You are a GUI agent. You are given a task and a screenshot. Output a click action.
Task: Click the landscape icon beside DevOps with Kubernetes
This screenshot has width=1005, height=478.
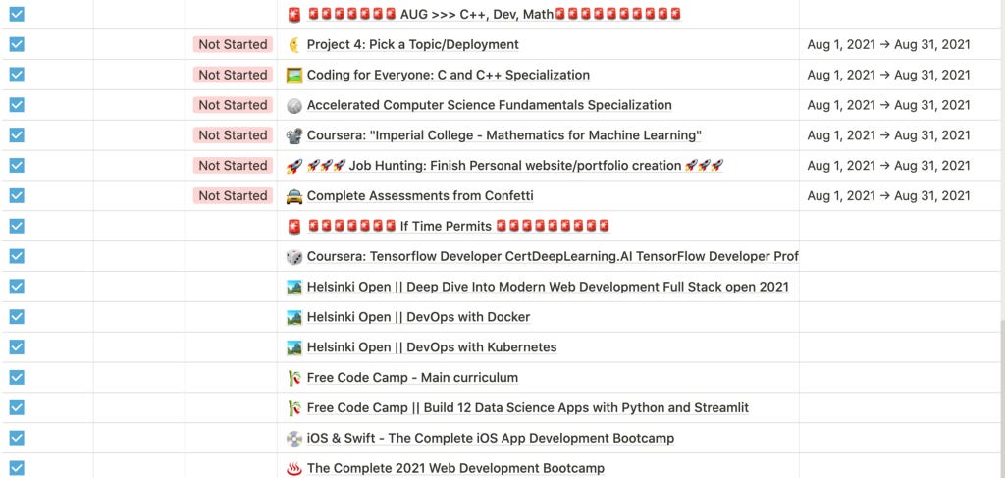293,347
